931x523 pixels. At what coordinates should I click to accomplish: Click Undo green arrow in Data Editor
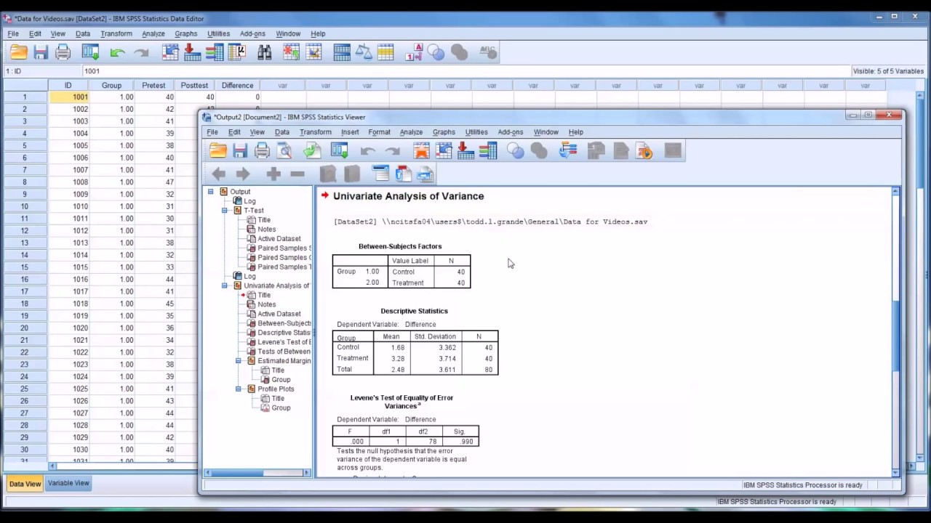click(x=118, y=52)
